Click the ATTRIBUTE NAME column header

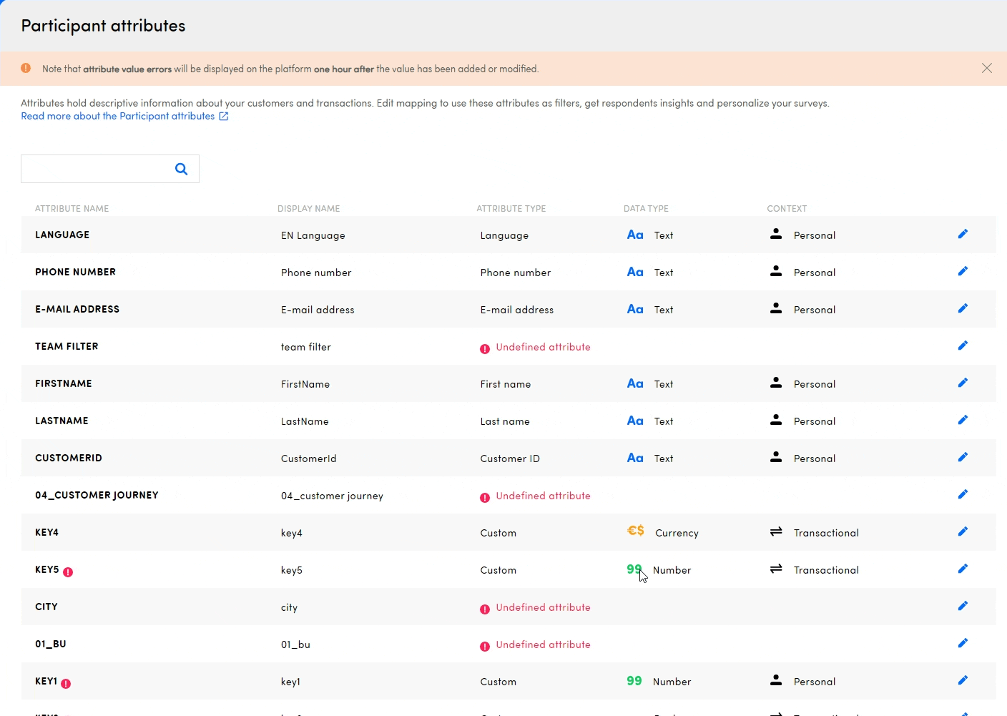72,209
